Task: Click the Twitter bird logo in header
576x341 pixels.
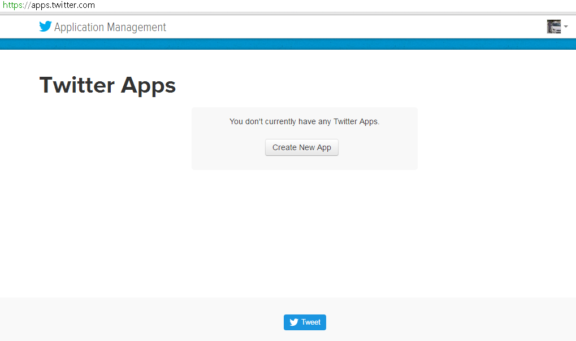Action: coord(45,27)
